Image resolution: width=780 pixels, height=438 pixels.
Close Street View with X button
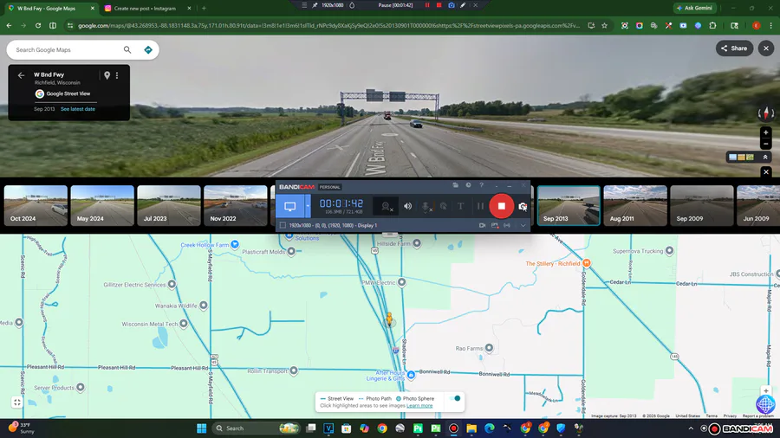[x=766, y=48]
